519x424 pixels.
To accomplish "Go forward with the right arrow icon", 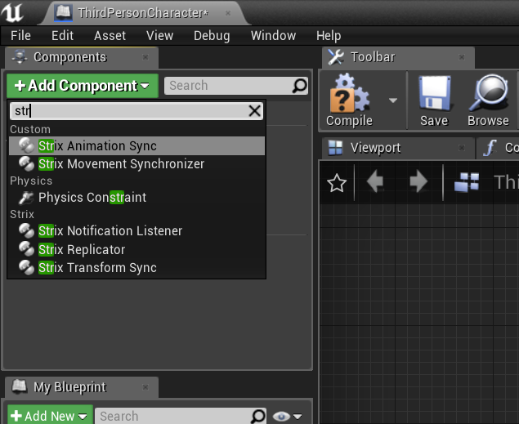I will pos(418,181).
